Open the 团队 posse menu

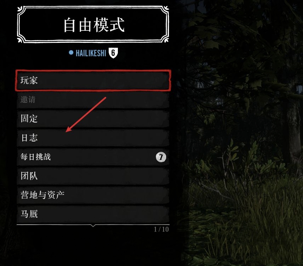(x=93, y=176)
